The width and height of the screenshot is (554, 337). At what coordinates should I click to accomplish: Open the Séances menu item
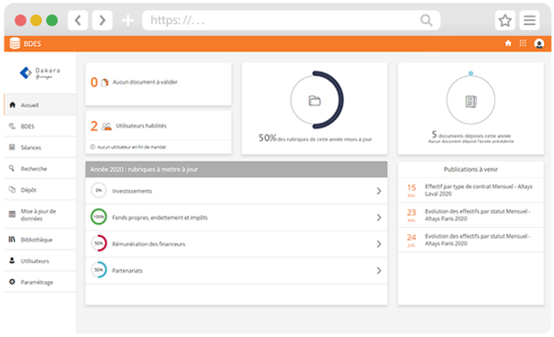click(x=40, y=147)
